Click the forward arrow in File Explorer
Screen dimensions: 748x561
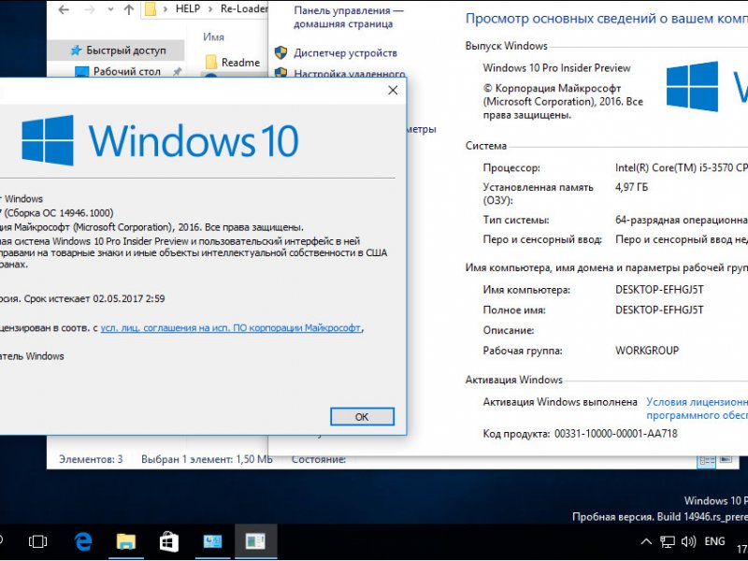tap(89, 9)
